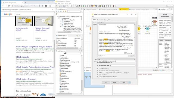This screenshot has width=174, height=98.
Task: Enable Return missing values when nothing found
Action: [x=98, y=71]
